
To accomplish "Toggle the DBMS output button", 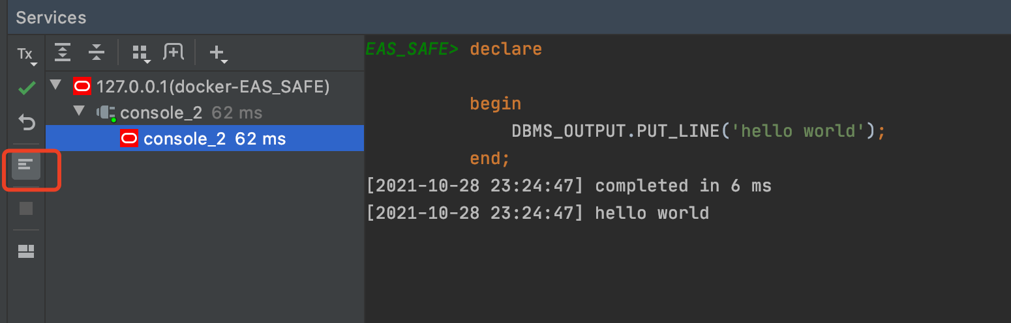I will point(26,165).
